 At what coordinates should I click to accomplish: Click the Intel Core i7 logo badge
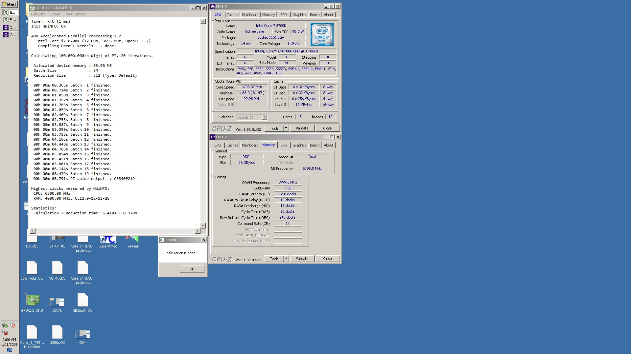click(x=322, y=34)
